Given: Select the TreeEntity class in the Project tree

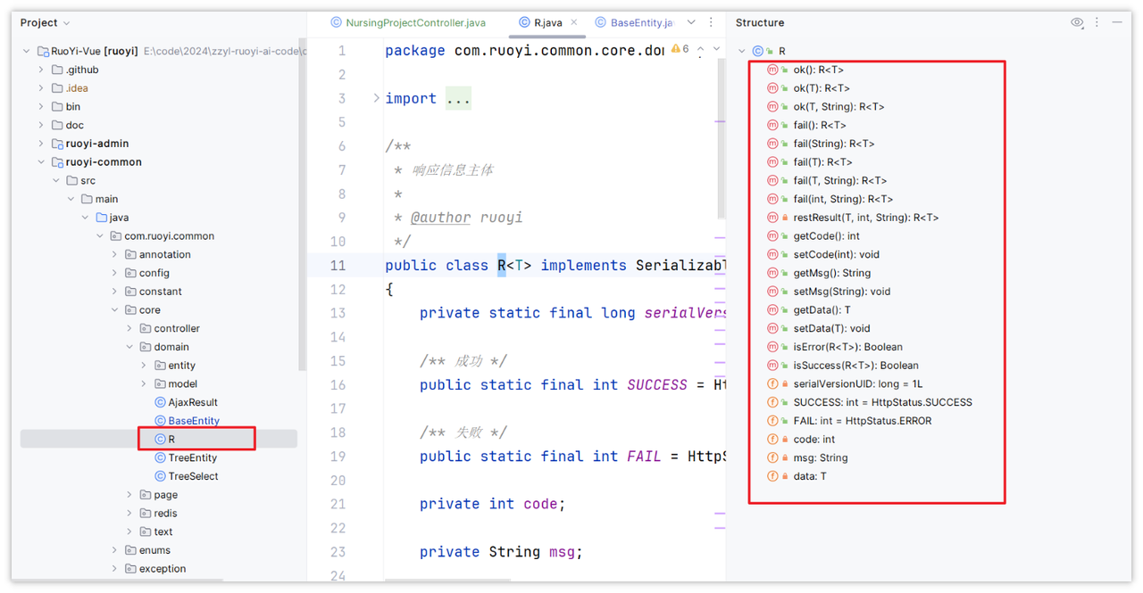Looking at the screenshot, I should [x=193, y=457].
